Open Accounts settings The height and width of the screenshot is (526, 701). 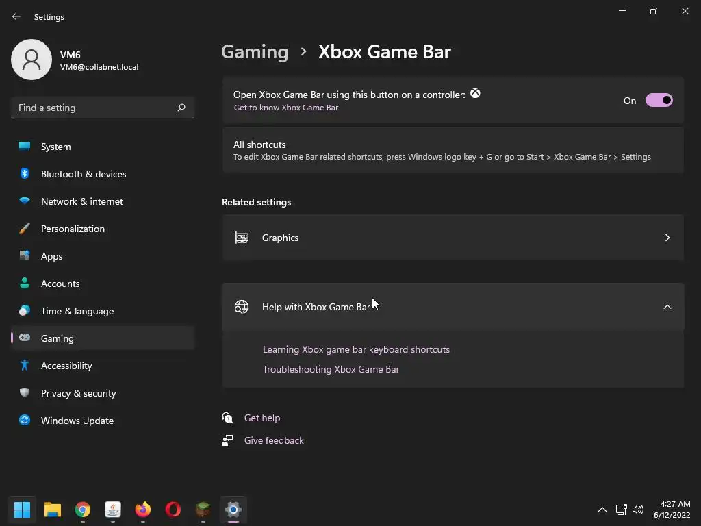[103, 284]
